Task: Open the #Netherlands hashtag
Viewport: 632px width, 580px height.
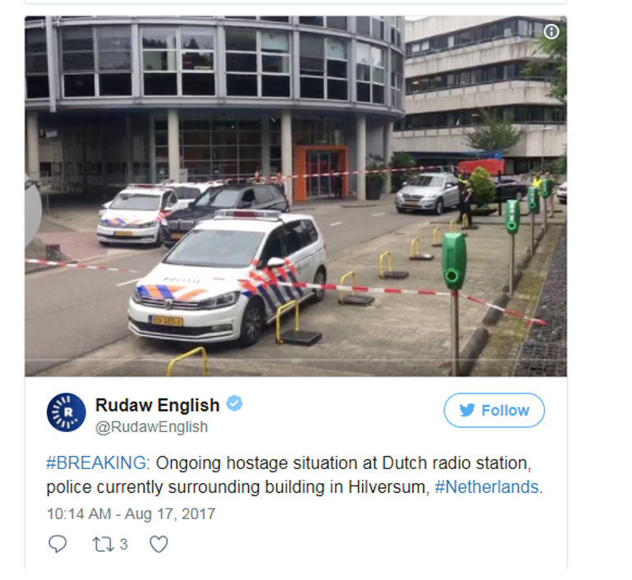Action: [x=487, y=487]
